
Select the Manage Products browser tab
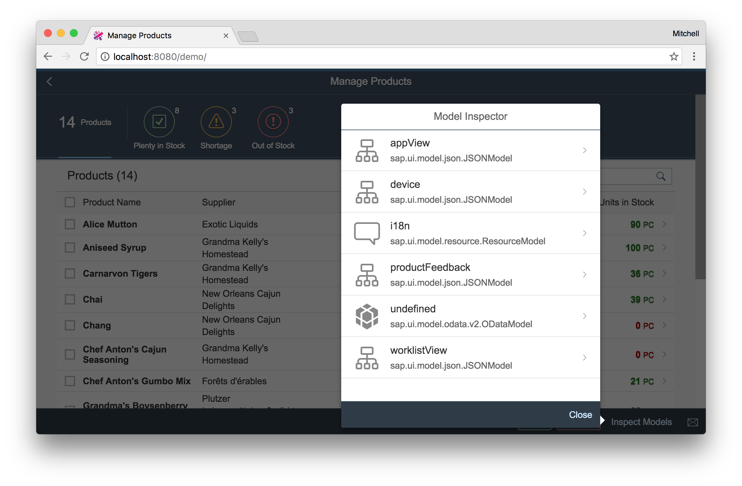(139, 35)
